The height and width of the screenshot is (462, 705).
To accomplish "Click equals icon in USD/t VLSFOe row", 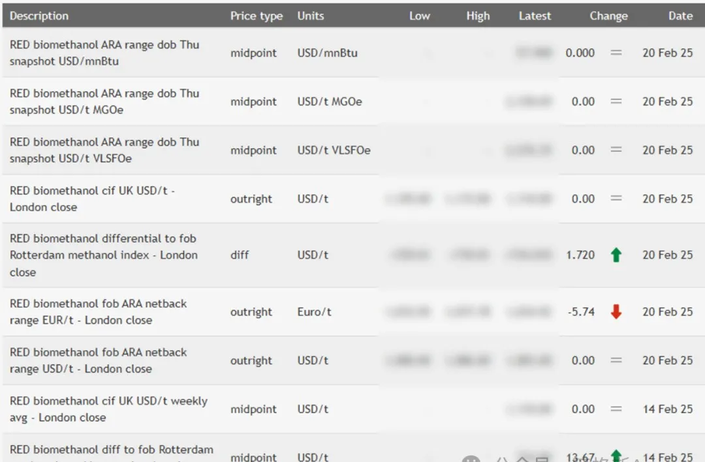I will (616, 150).
